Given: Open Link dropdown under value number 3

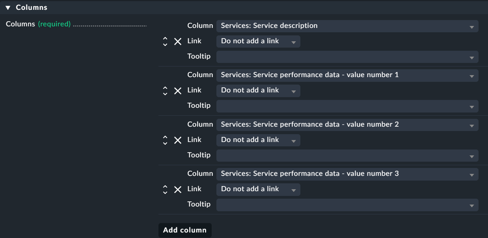Looking at the screenshot, I should (x=258, y=189).
